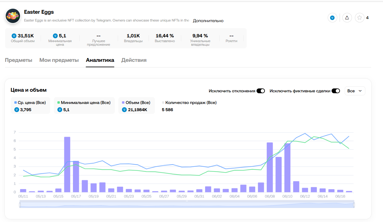Screen dimensions: 383x222
Task: Toggle the Количество продаж (Все) legend series
Action: (190, 106)
